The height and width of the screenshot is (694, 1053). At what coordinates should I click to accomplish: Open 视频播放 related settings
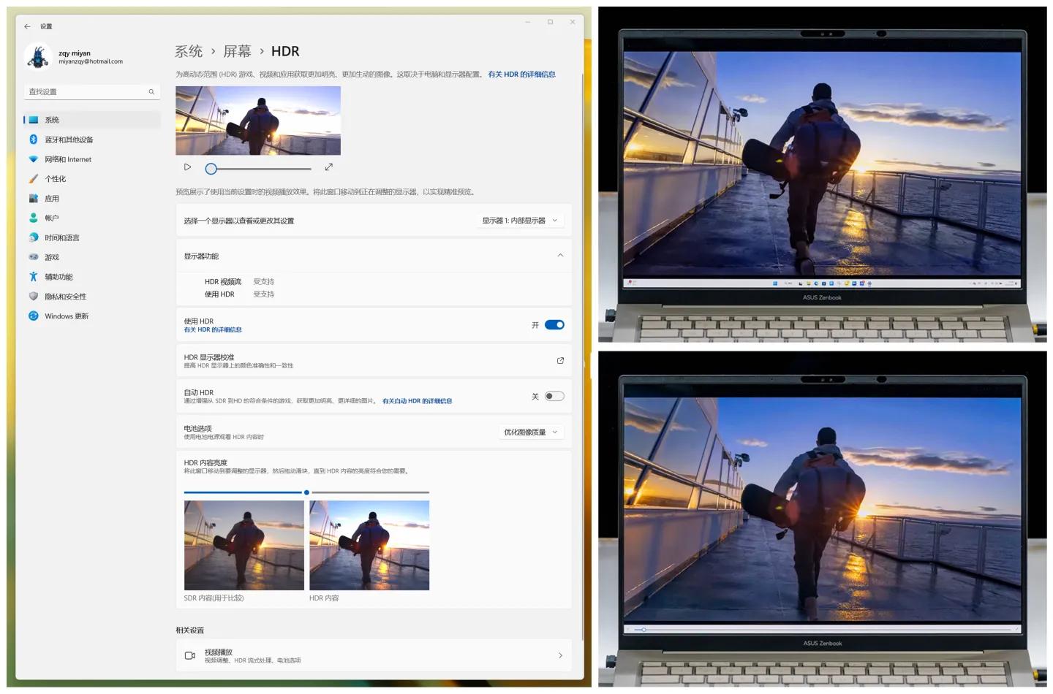coord(374,655)
